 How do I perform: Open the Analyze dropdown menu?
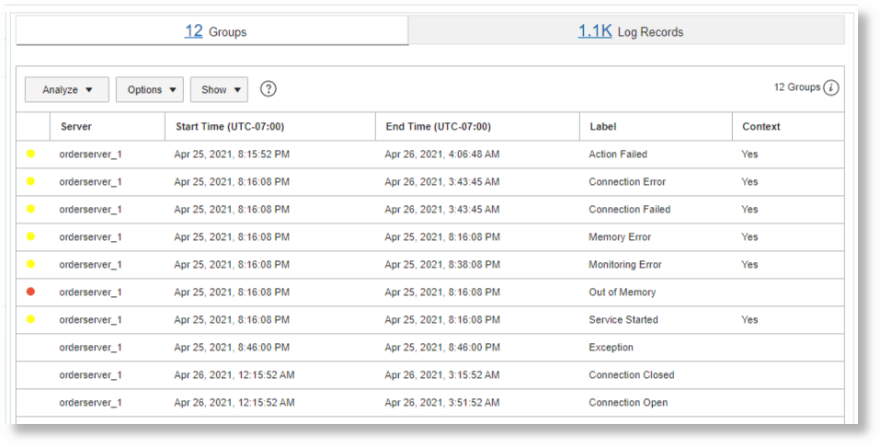click(x=67, y=89)
